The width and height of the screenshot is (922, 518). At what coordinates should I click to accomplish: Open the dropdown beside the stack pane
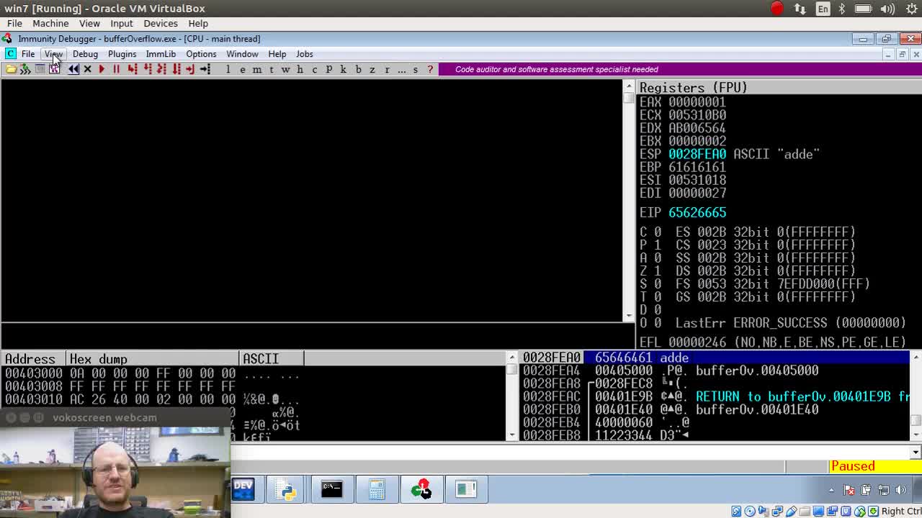(x=916, y=452)
